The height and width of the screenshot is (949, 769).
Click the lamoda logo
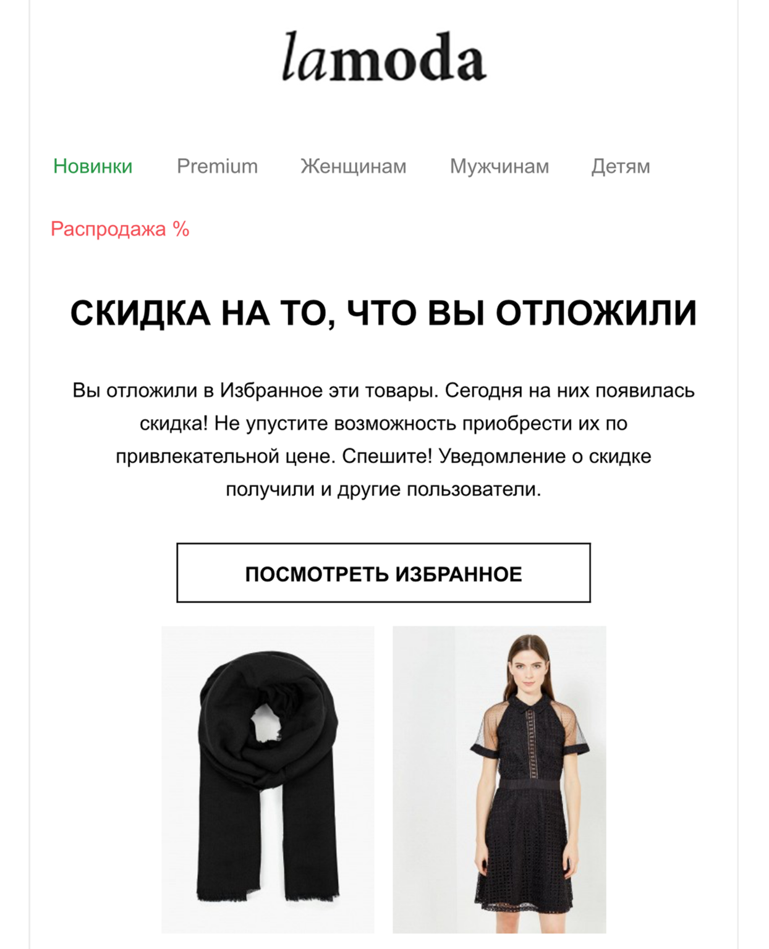384,57
